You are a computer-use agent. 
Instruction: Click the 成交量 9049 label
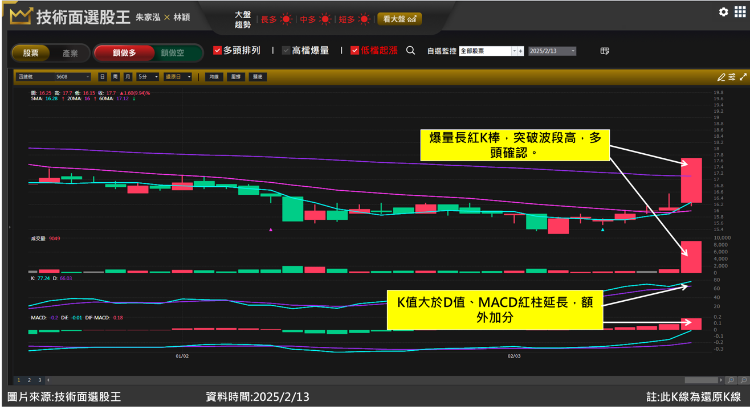pyautogui.click(x=45, y=239)
